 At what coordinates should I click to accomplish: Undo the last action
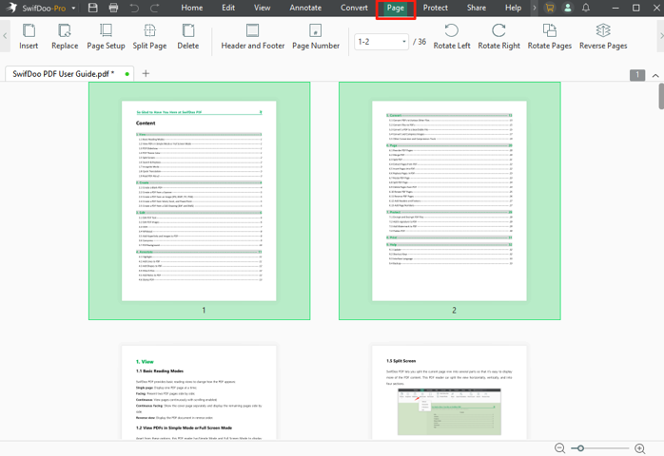(134, 8)
